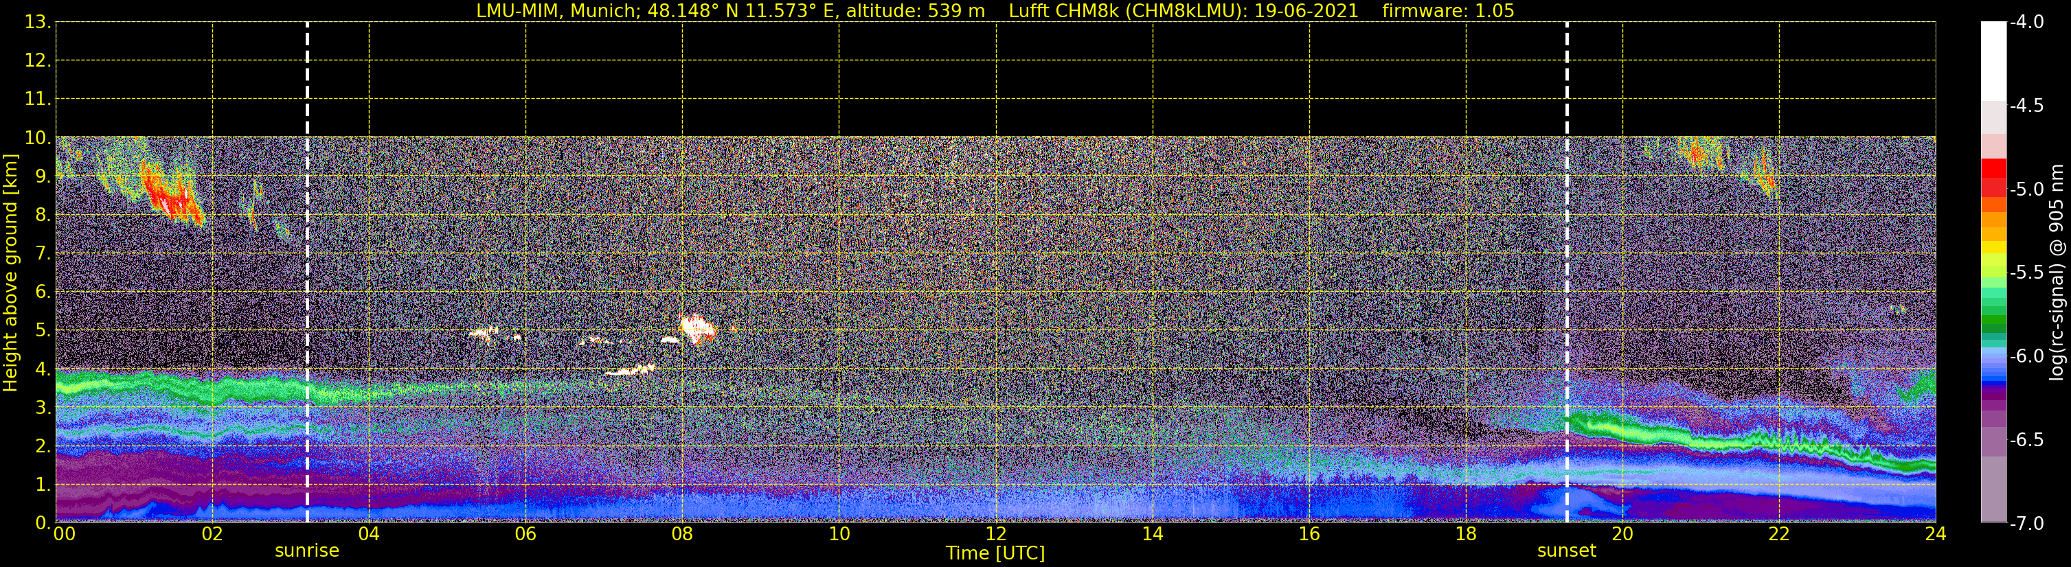The height and width of the screenshot is (567, 2071).
Task: Click the '5.' tick on the height axis
Action: 43,331
